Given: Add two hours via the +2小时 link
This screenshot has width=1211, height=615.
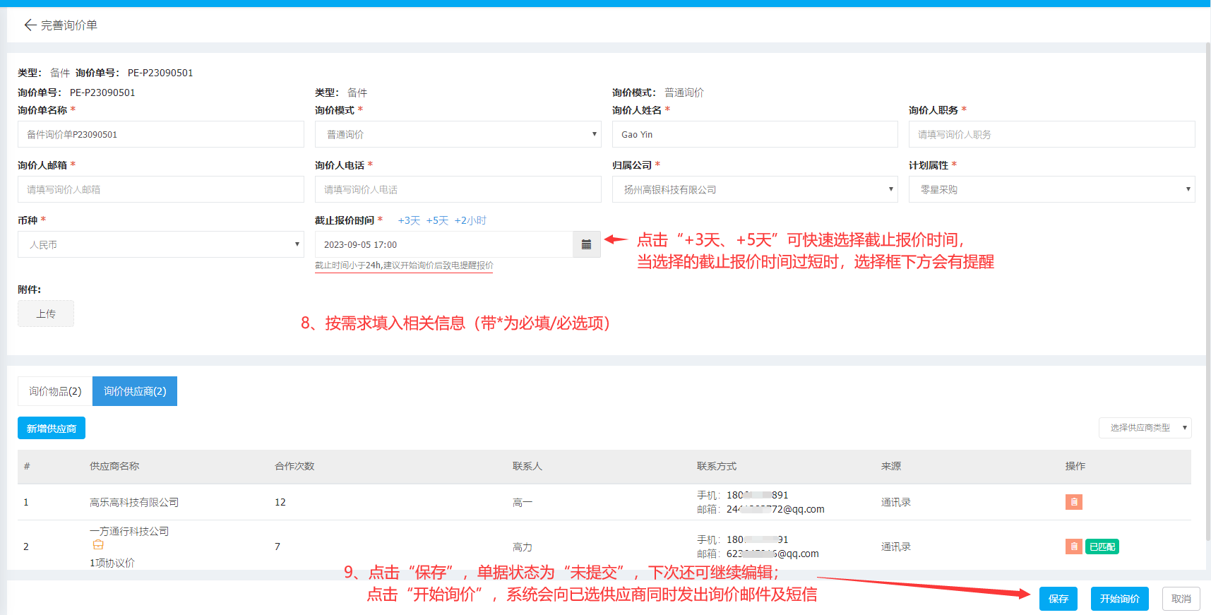Looking at the screenshot, I should (470, 220).
